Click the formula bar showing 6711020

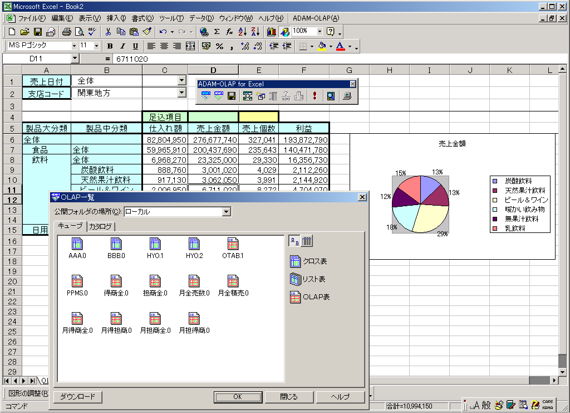340,59
